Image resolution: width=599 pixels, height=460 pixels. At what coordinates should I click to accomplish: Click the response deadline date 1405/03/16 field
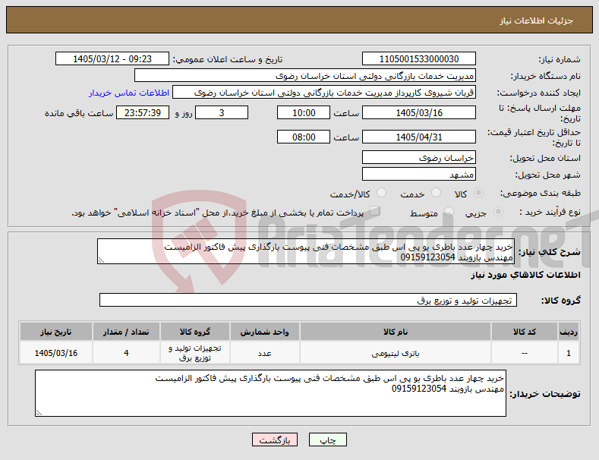coord(418,112)
